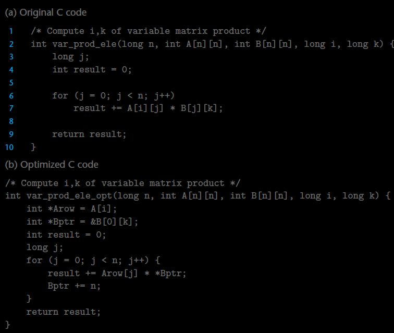Select line number 7 in the gutter

pos(11,108)
